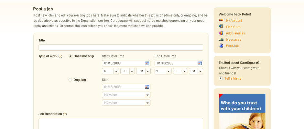Select the One time only radio button
The width and height of the screenshot is (304, 129).
click(71, 56)
